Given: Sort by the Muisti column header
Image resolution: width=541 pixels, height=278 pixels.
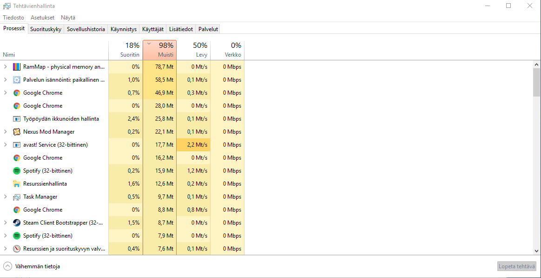Looking at the screenshot, I should coord(159,50).
